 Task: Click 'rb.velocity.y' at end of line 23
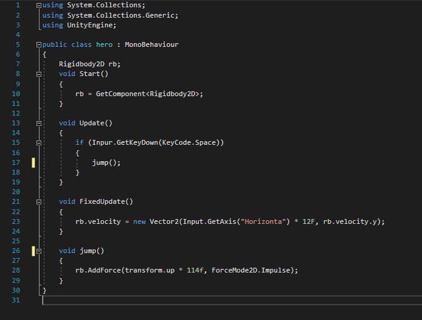click(x=350, y=221)
